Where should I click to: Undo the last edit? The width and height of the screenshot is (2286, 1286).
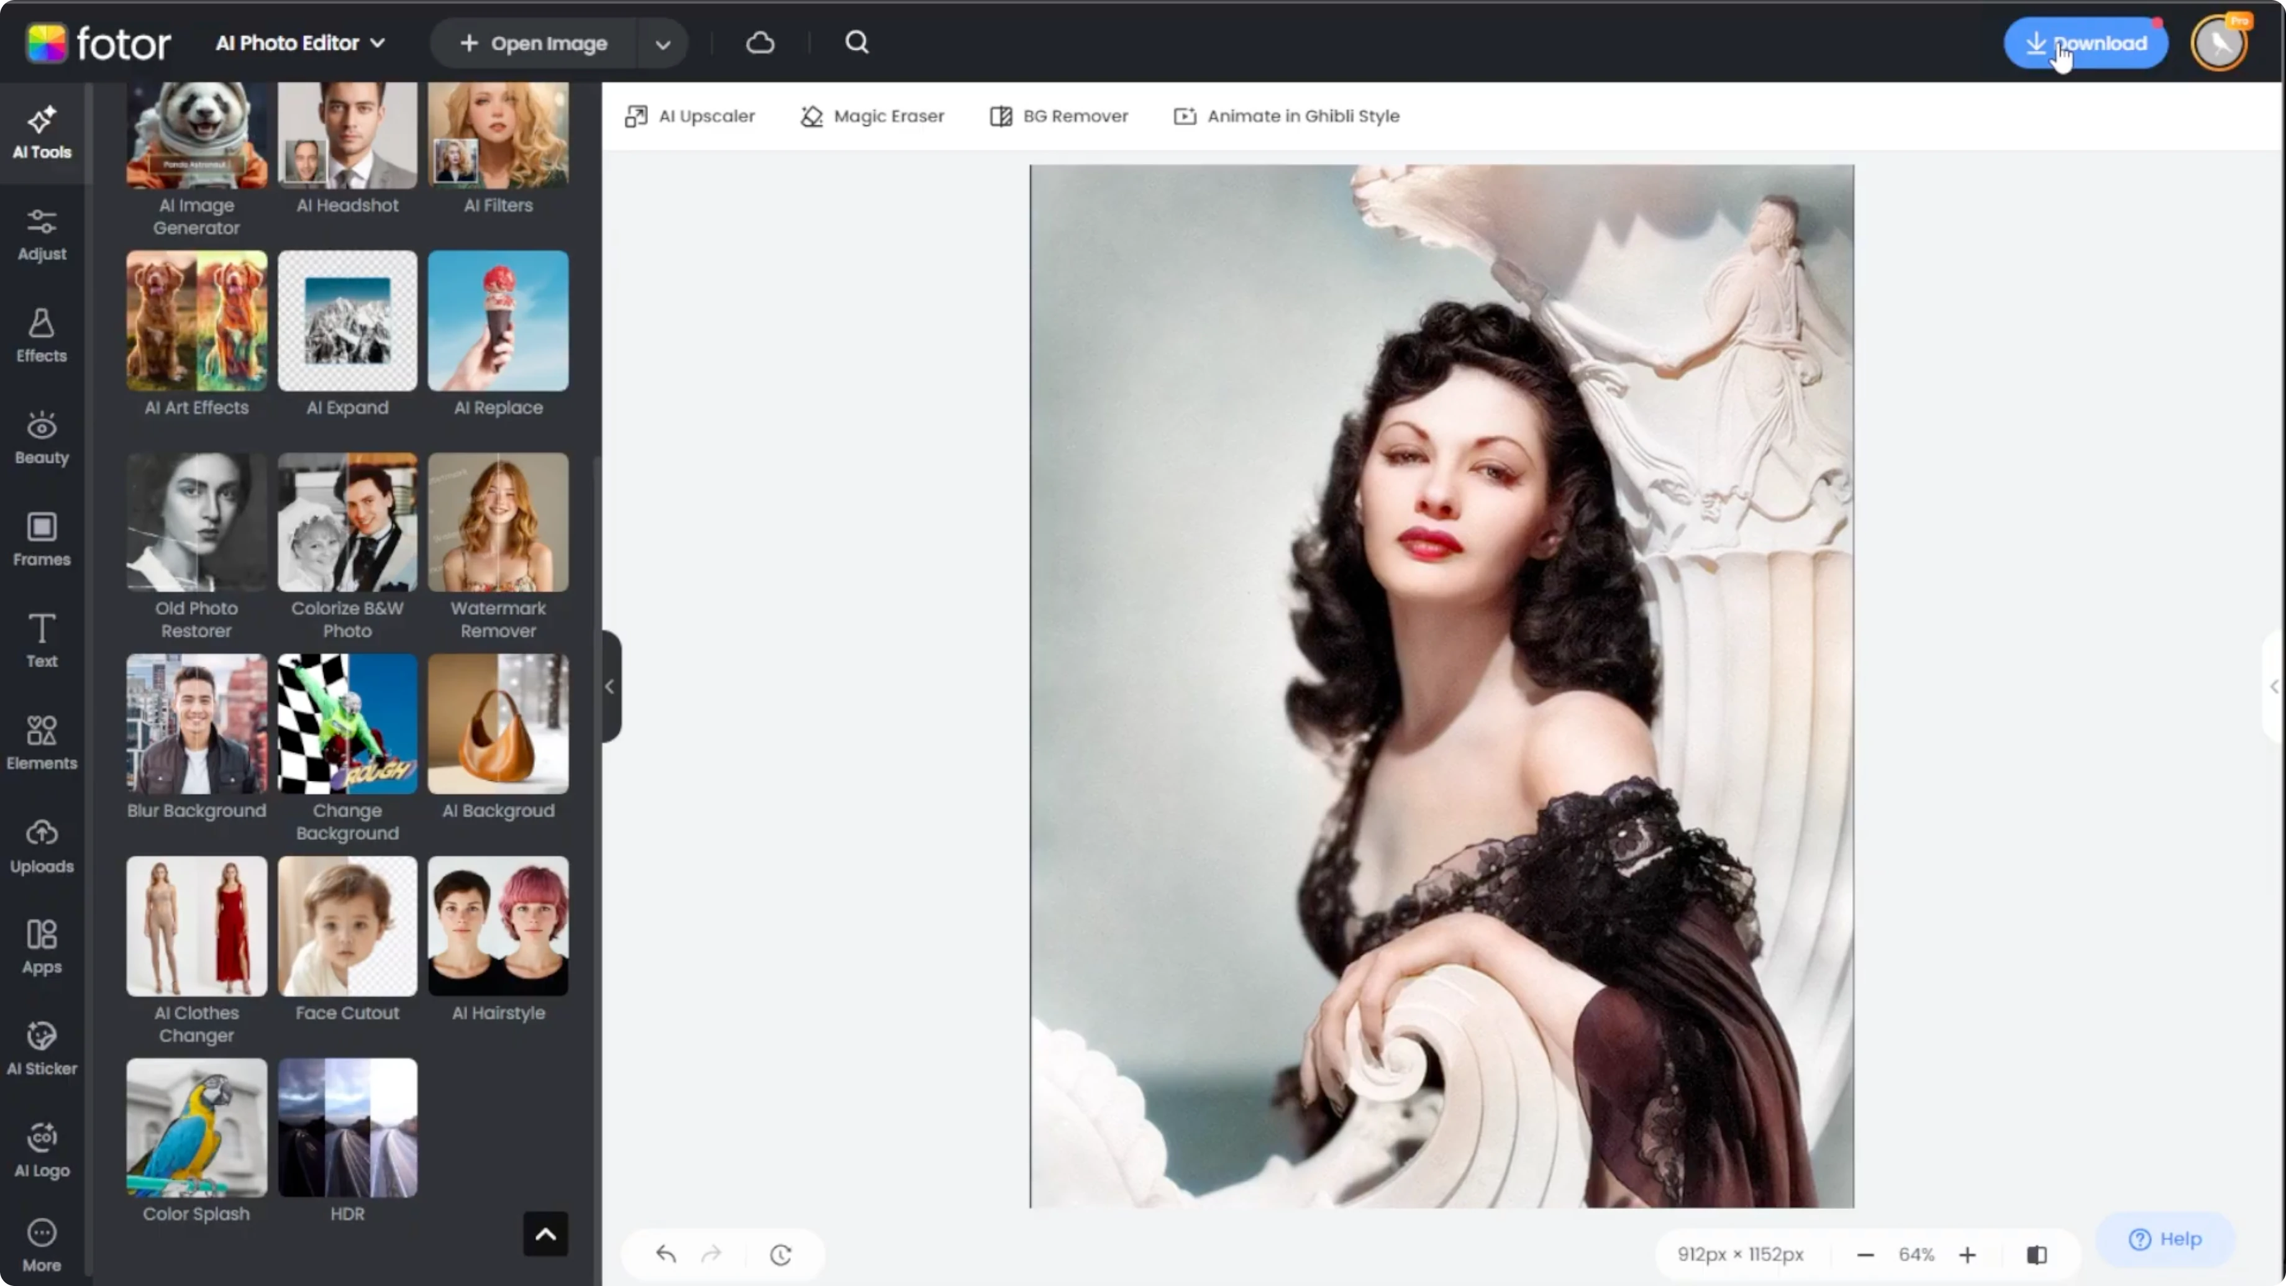click(665, 1254)
